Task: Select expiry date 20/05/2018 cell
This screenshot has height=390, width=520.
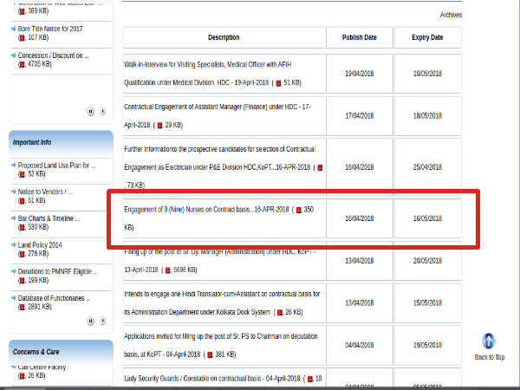Action: pyautogui.click(x=427, y=261)
